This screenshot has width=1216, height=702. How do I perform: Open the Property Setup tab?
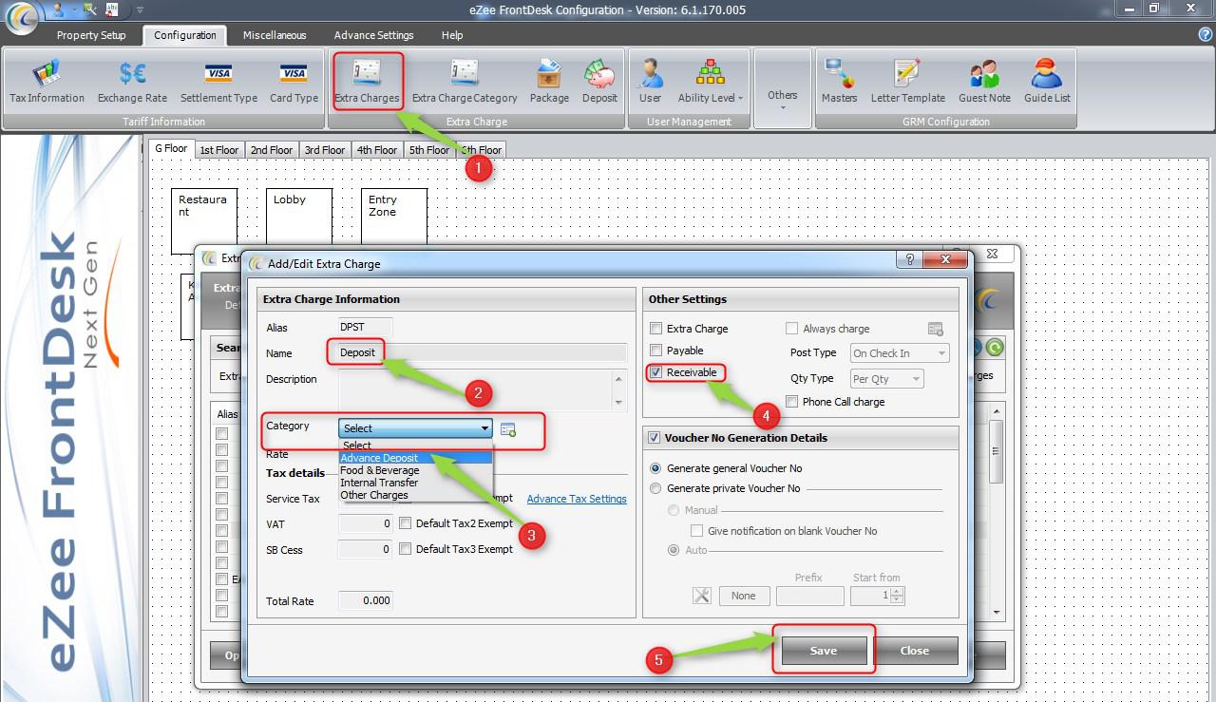91,35
